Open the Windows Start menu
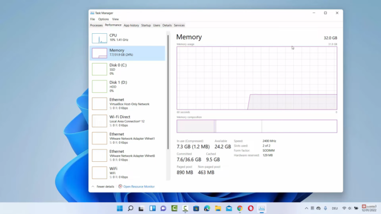 tap(120, 208)
